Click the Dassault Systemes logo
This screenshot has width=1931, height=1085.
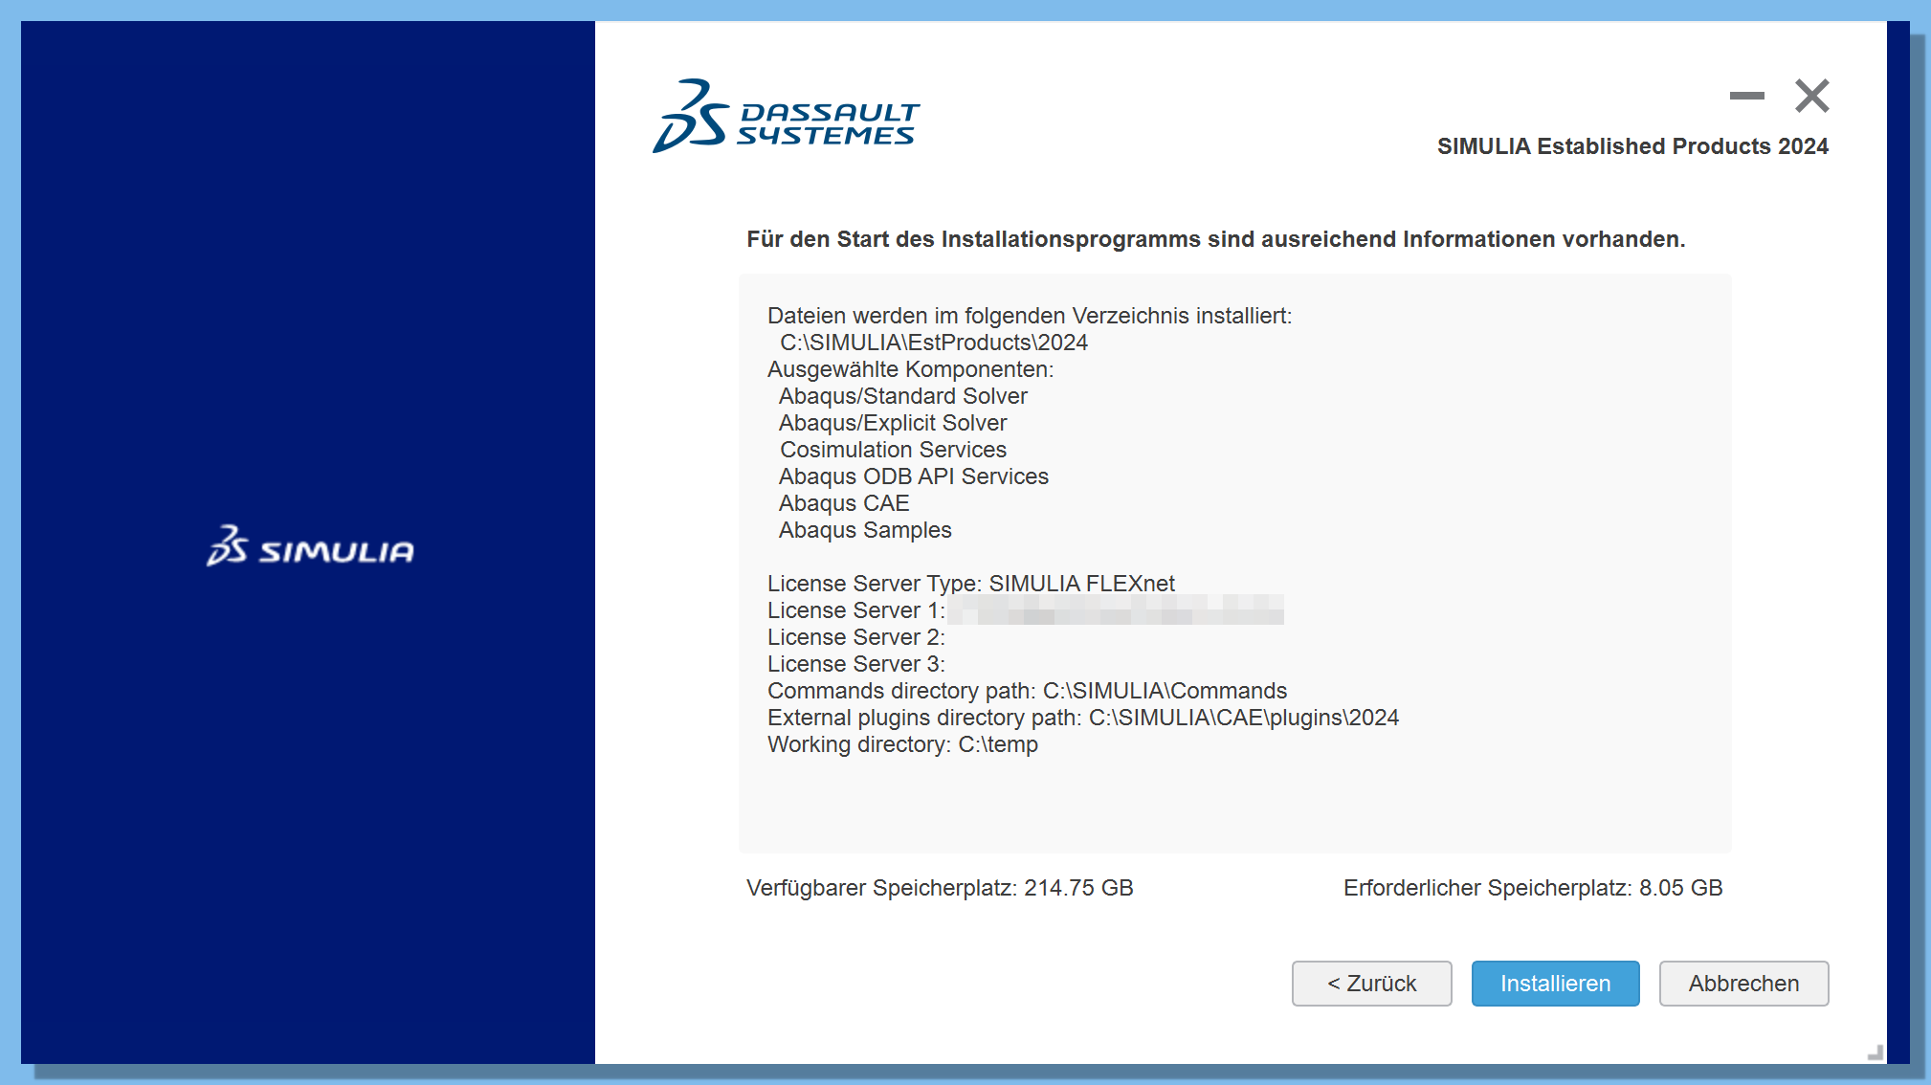(x=786, y=116)
